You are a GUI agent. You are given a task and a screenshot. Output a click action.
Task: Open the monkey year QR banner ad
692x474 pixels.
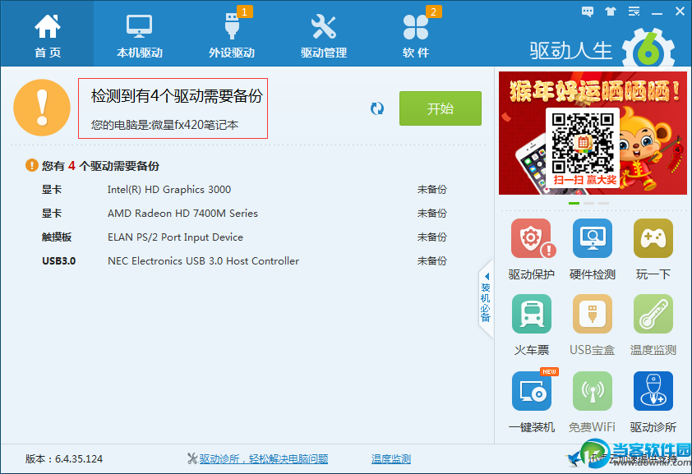[593, 133]
